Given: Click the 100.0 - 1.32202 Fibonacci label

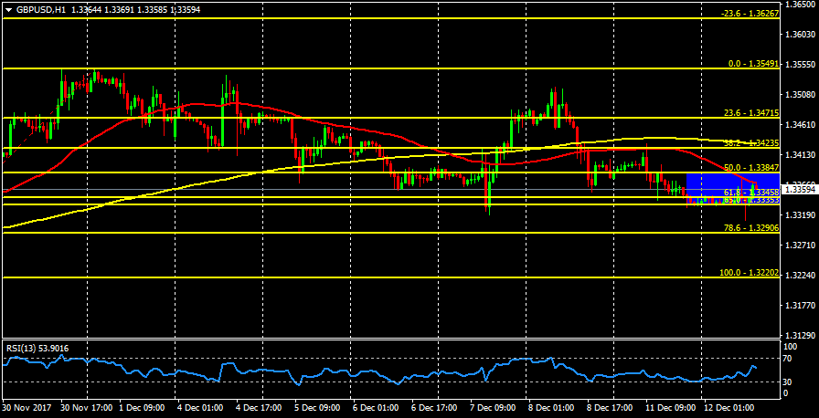Looking at the screenshot, I should (x=749, y=272).
